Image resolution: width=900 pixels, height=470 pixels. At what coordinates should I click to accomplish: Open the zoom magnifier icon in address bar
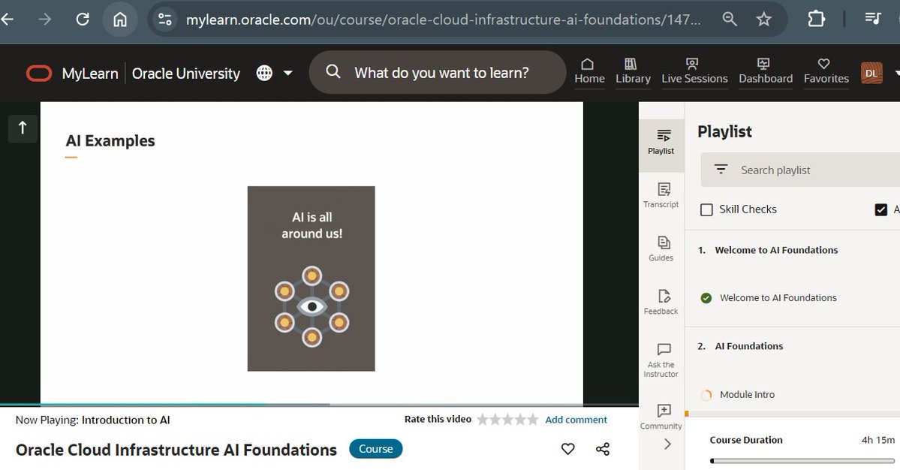[730, 19]
